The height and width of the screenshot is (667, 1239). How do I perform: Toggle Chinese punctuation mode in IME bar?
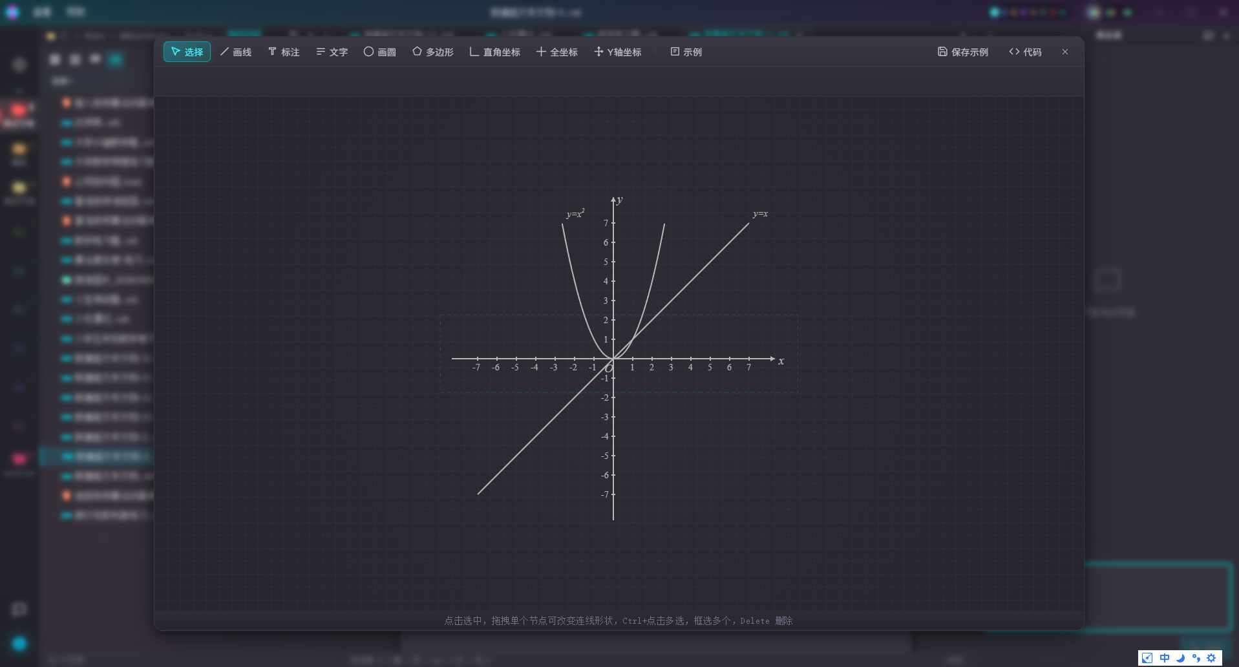point(1196,658)
